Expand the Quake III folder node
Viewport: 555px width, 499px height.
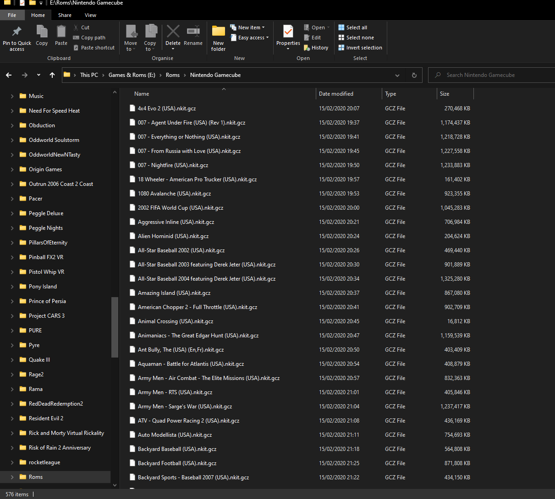click(12, 360)
